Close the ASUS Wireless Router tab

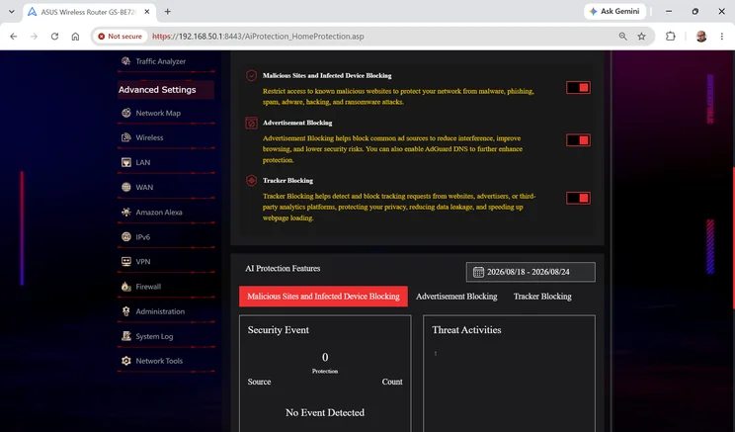[147, 12]
